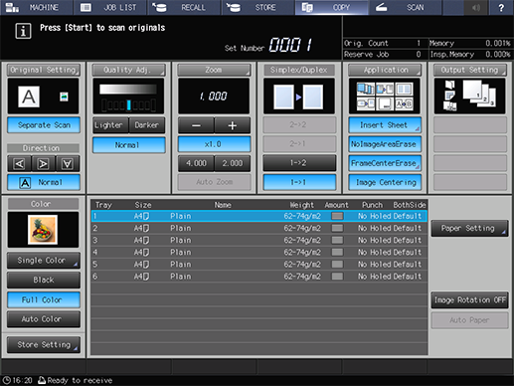The image size is (514, 386).
Task: Open the Simplex/Duplex settings header
Action: click(299, 70)
